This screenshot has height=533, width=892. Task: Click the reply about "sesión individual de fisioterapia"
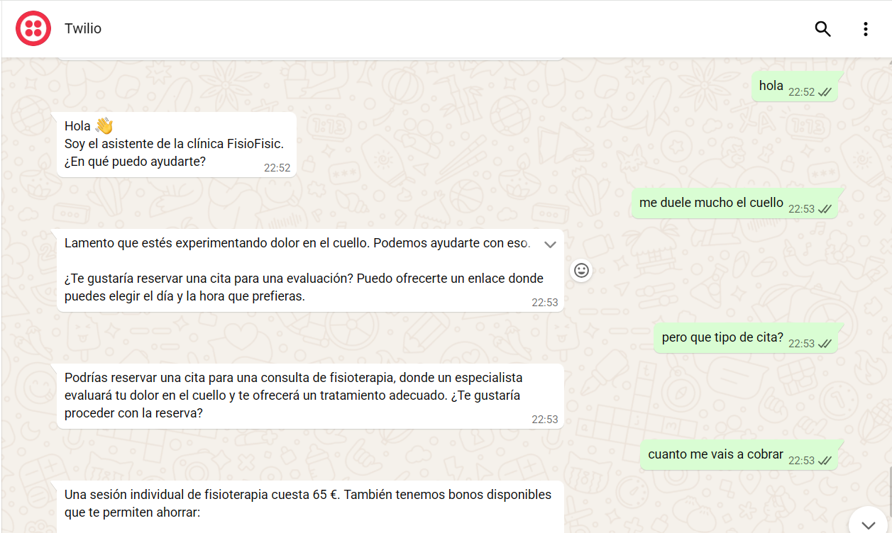(x=311, y=507)
